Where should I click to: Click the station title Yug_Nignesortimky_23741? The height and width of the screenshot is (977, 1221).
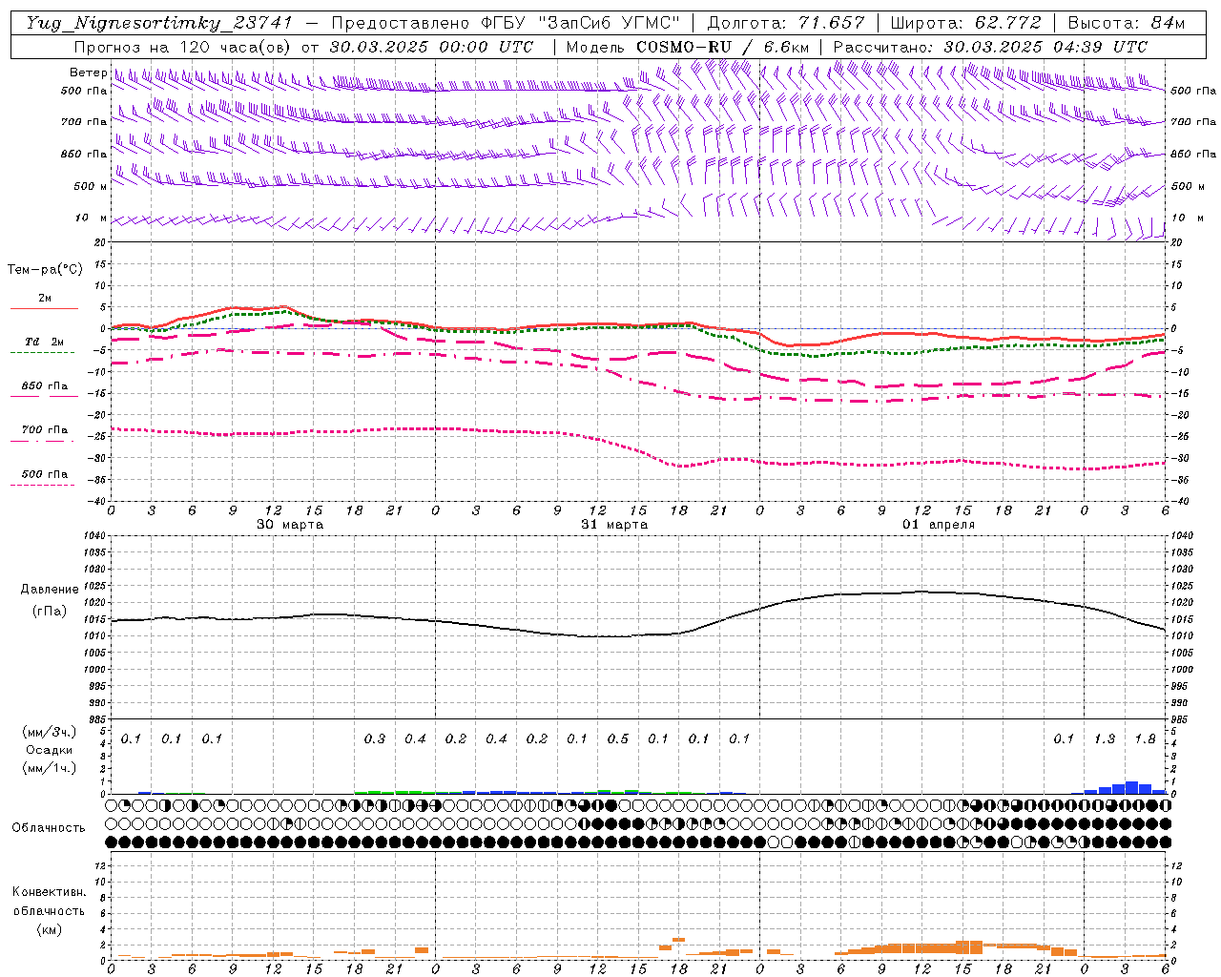click(159, 23)
